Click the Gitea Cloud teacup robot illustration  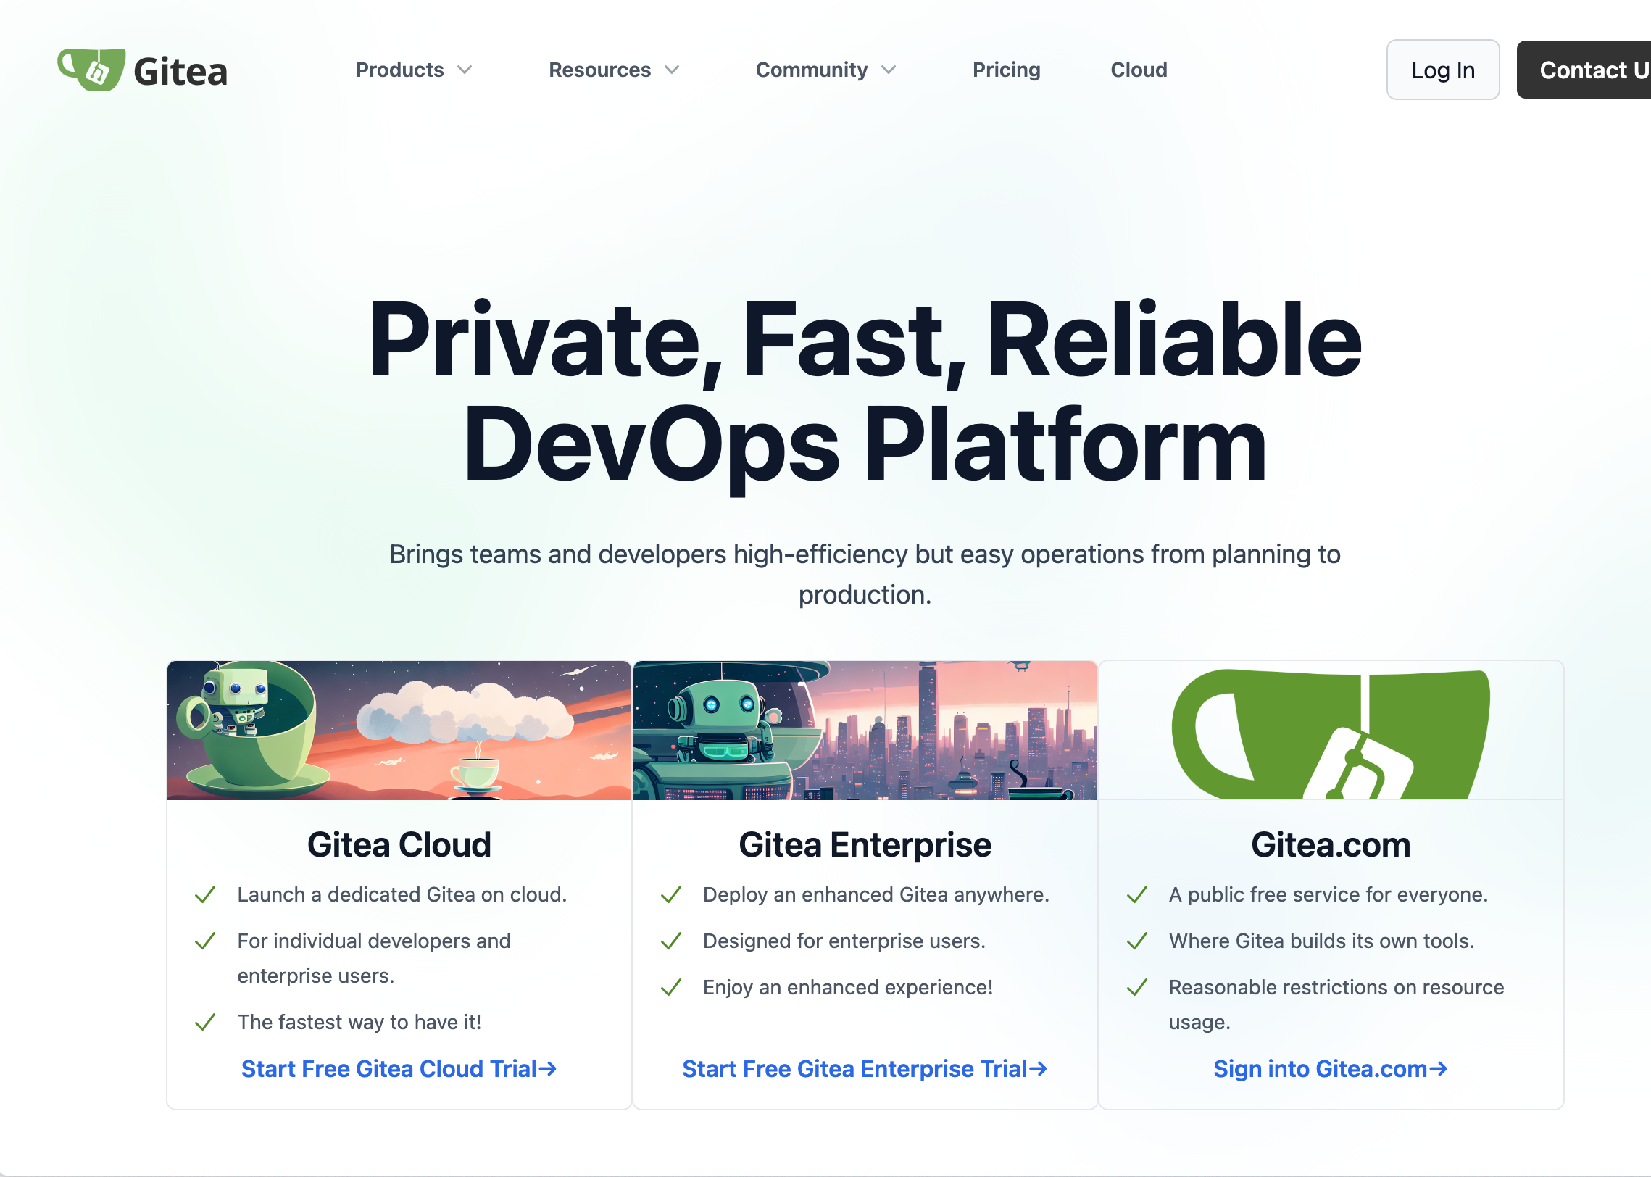click(x=399, y=730)
